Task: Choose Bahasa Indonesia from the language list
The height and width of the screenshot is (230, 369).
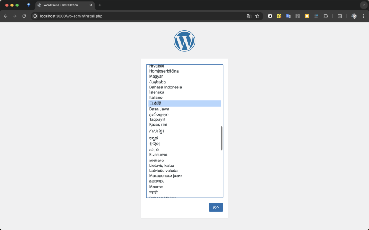Action: [x=165, y=87]
